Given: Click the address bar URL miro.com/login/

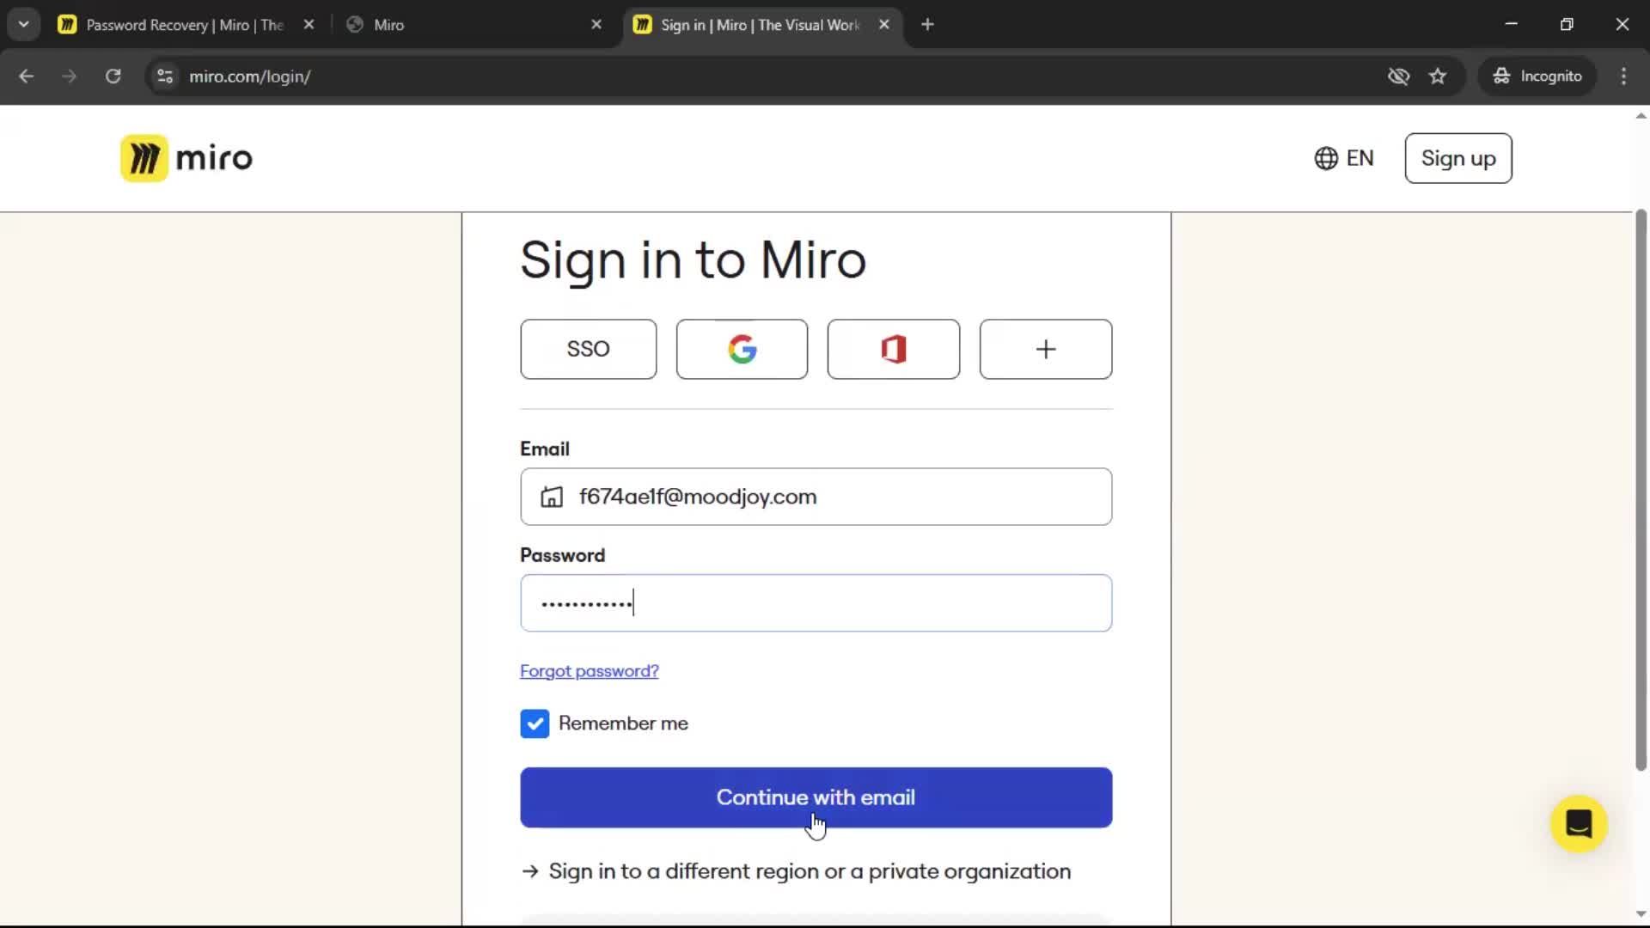Looking at the screenshot, I should pos(250,76).
